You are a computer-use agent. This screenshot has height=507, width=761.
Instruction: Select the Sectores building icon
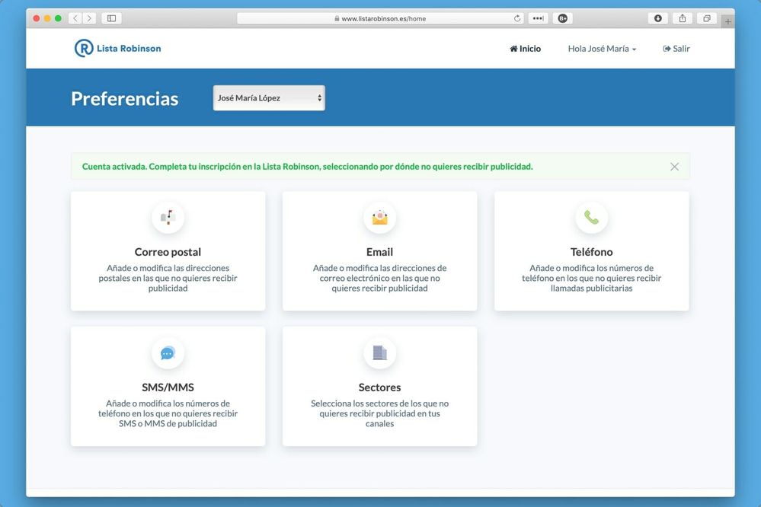click(379, 352)
